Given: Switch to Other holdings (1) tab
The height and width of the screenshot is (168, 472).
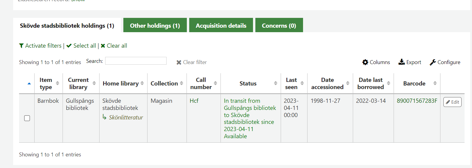Looking at the screenshot, I should click(155, 26).
